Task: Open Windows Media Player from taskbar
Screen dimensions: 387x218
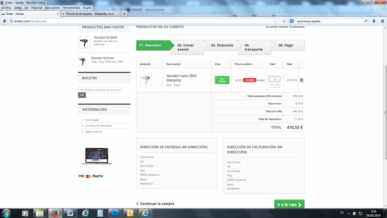Action: tap(25, 213)
